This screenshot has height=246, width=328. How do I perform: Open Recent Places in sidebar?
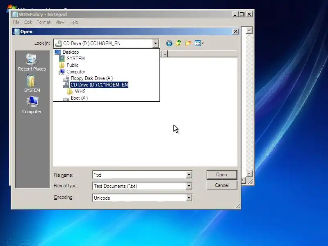click(32, 62)
